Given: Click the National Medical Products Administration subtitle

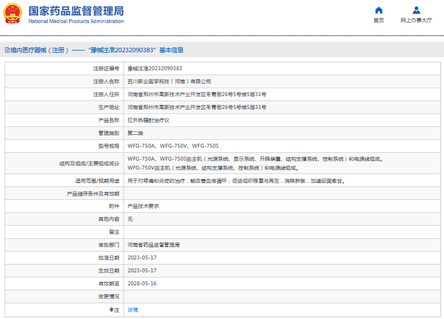Looking at the screenshot, I should [x=76, y=21].
